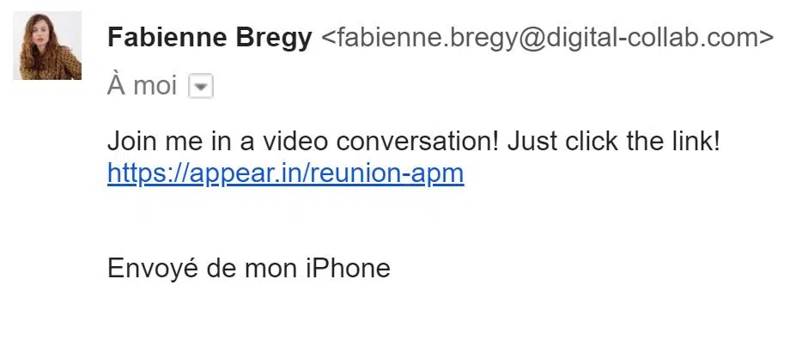Click the word conversation! in the message
Screen dimensions: 808x352
tap(417, 142)
